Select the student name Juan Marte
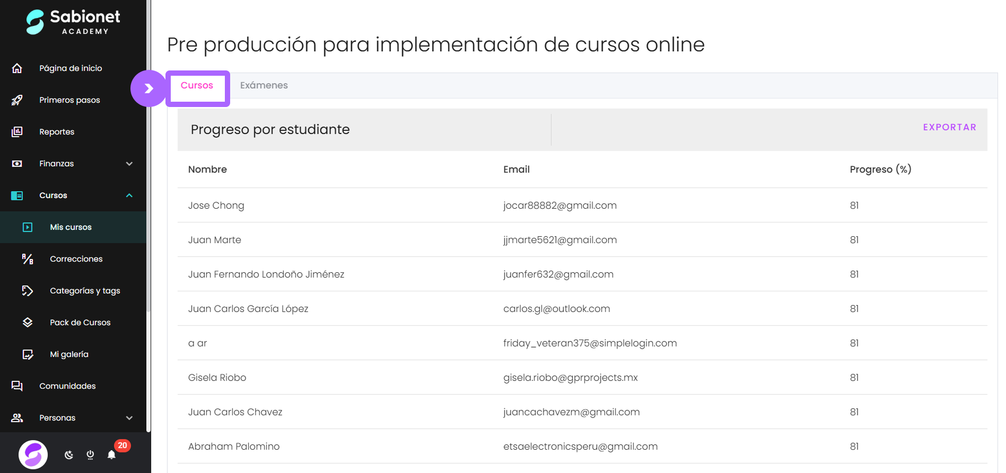 coord(215,240)
